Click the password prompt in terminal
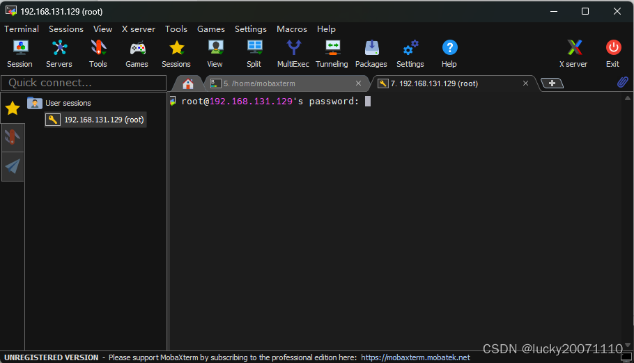 click(270, 102)
